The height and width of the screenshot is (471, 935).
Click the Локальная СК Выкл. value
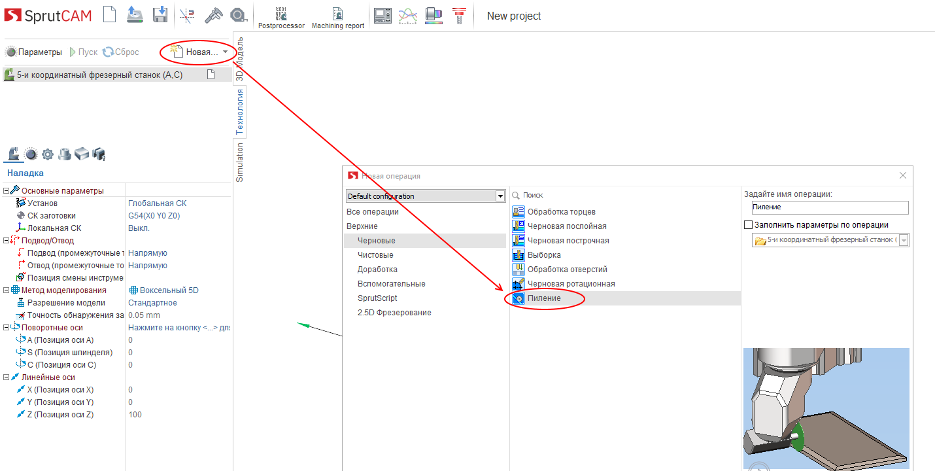pyautogui.click(x=139, y=228)
